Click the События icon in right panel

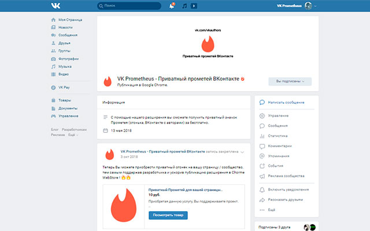pyautogui.click(x=262, y=166)
